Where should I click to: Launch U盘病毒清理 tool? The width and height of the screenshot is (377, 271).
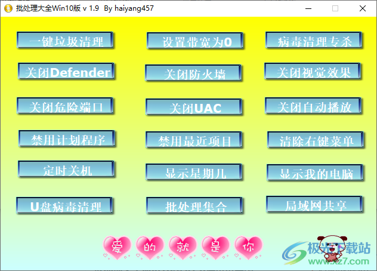[64, 205]
